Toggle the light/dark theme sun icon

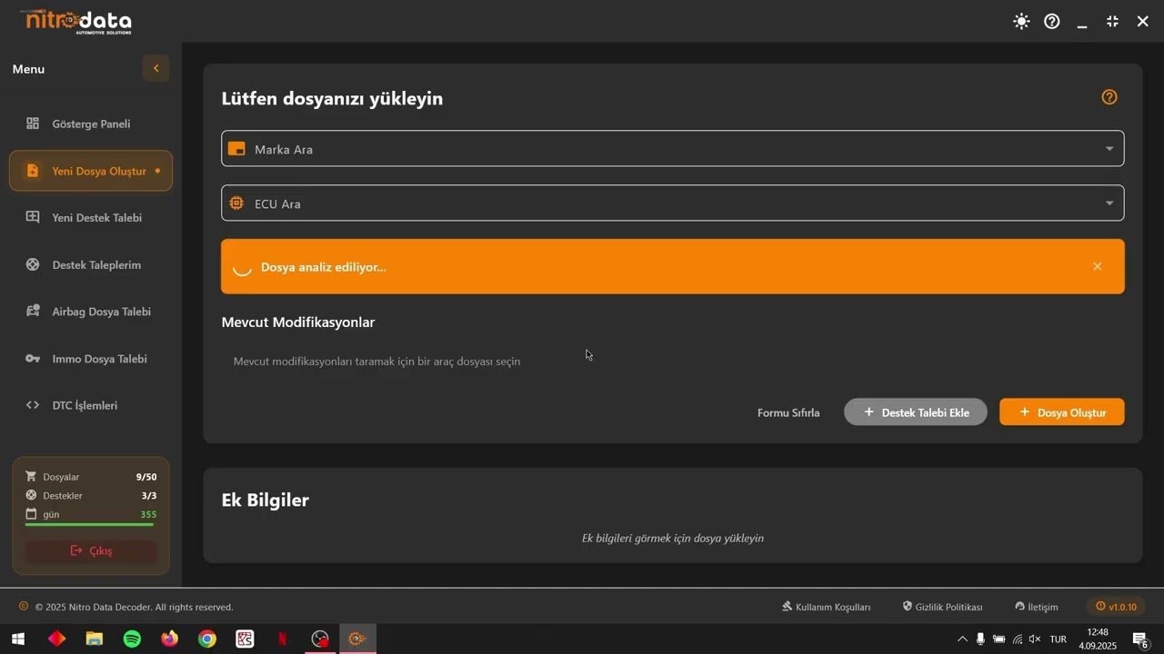tap(1021, 21)
